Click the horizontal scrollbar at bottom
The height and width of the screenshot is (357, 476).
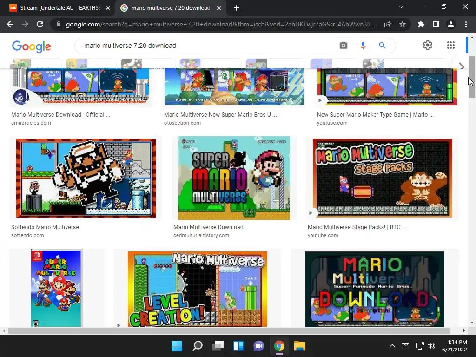229,331
